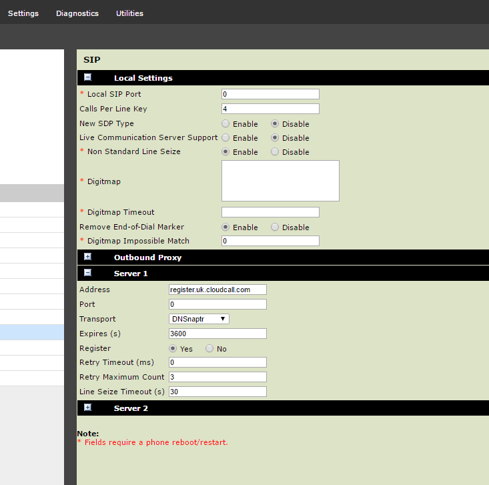Click the Server 1 Port field
The image size is (489, 485).
pos(217,304)
